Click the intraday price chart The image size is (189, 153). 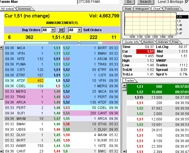[150, 24]
